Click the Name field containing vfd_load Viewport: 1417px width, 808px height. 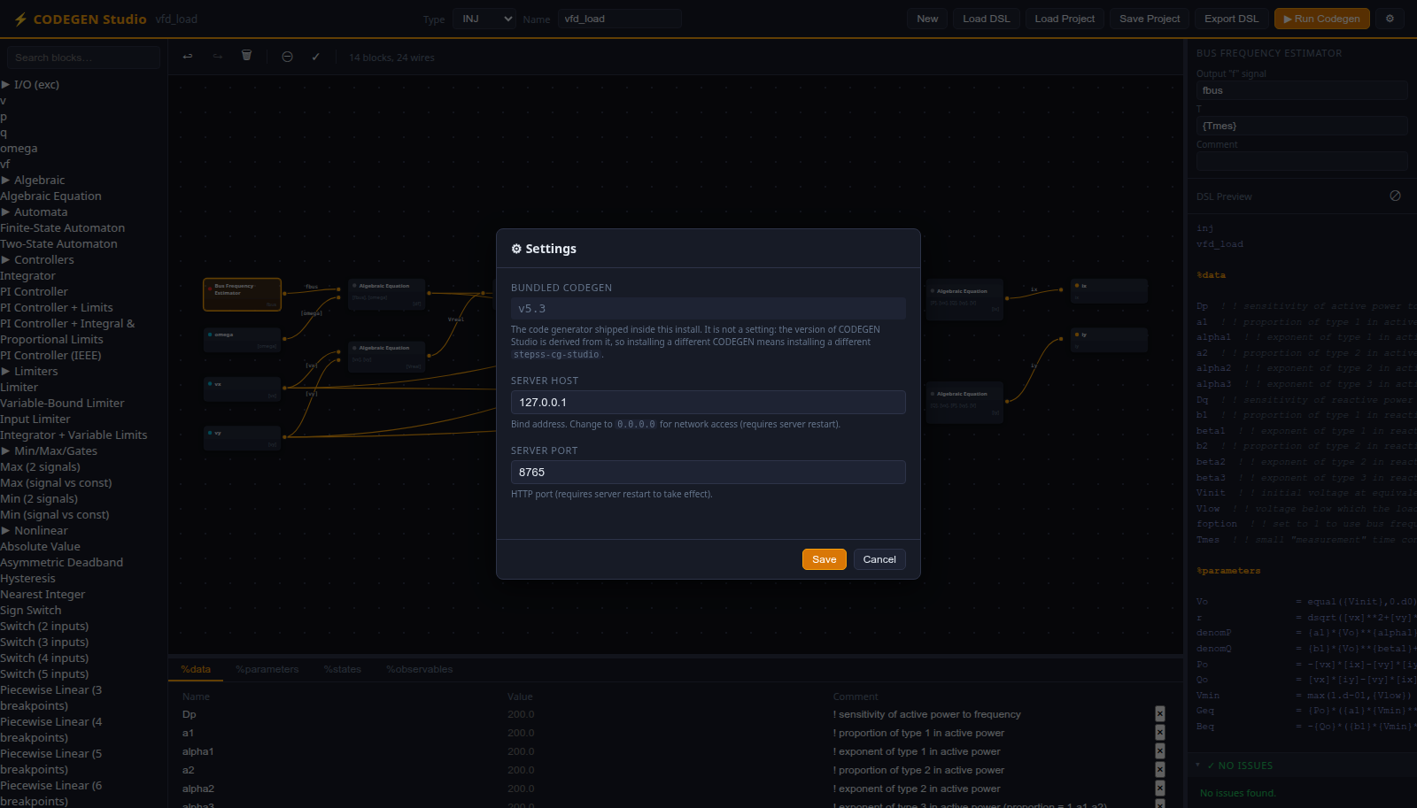pyautogui.click(x=620, y=19)
